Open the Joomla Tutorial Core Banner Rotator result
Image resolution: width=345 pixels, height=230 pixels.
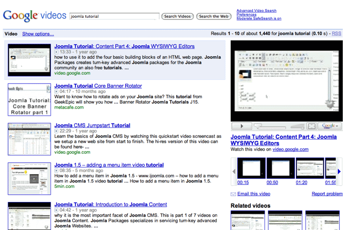click(x=98, y=86)
